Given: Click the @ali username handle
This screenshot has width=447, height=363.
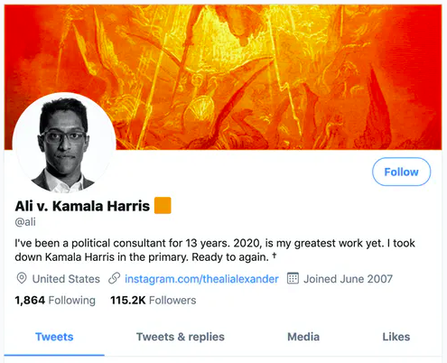Looking at the screenshot, I should [25, 222].
